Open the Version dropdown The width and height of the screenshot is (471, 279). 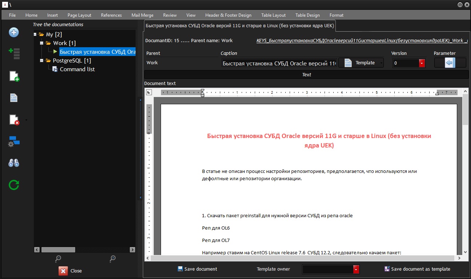tap(422, 63)
